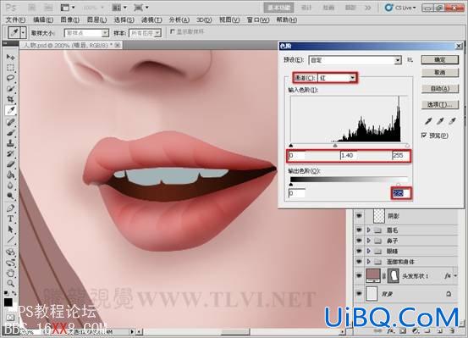The image size is (468, 338).
Task: Click the delete layer trash icon
Action: 453,331
